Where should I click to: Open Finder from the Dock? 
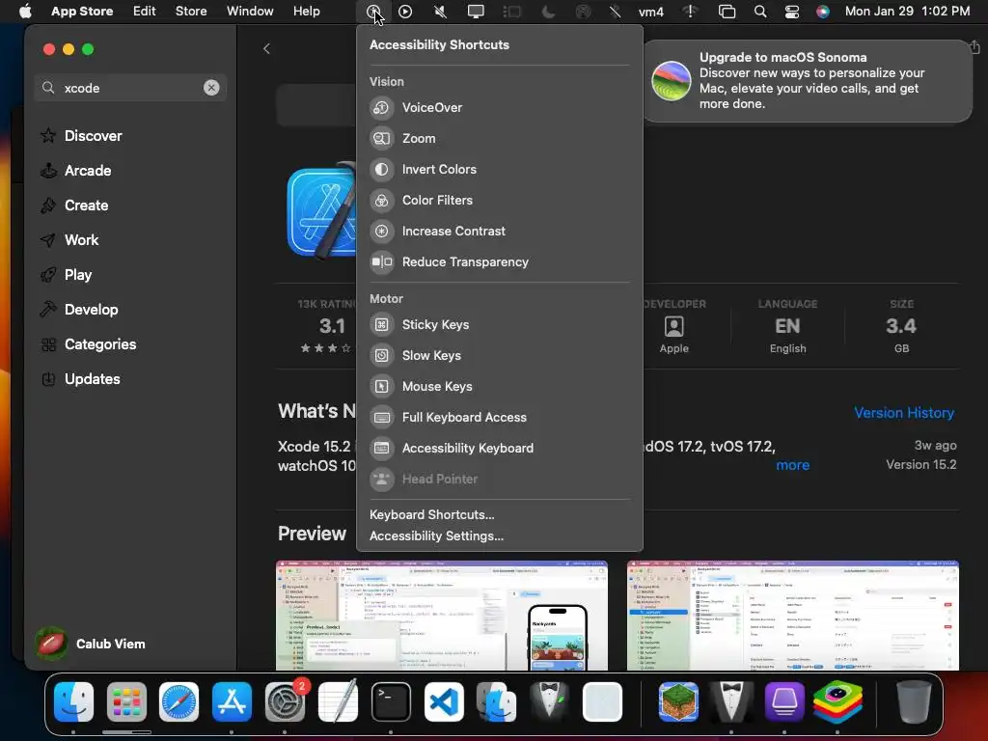coord(73,702)
